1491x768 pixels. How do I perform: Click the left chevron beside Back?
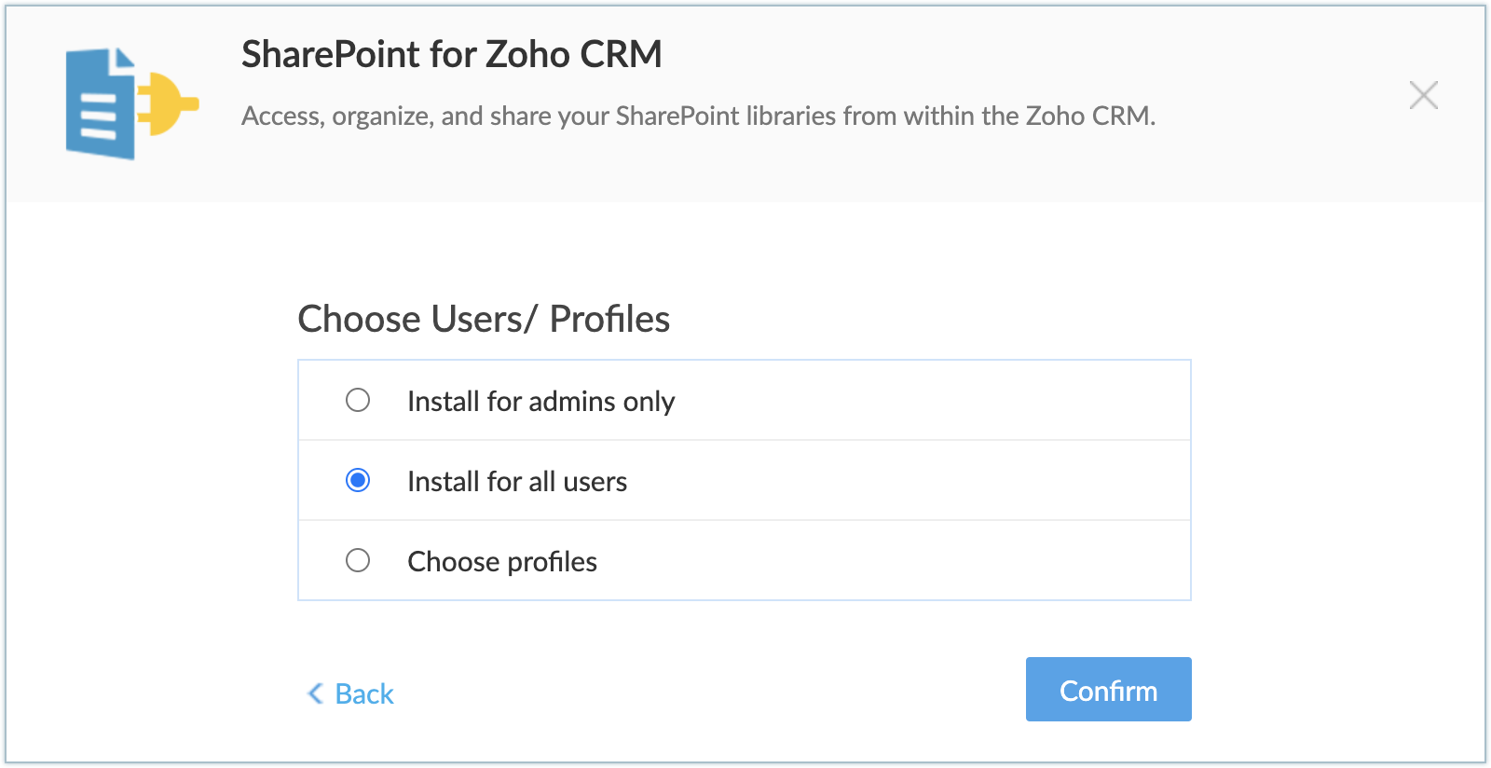tap(315, 693)
